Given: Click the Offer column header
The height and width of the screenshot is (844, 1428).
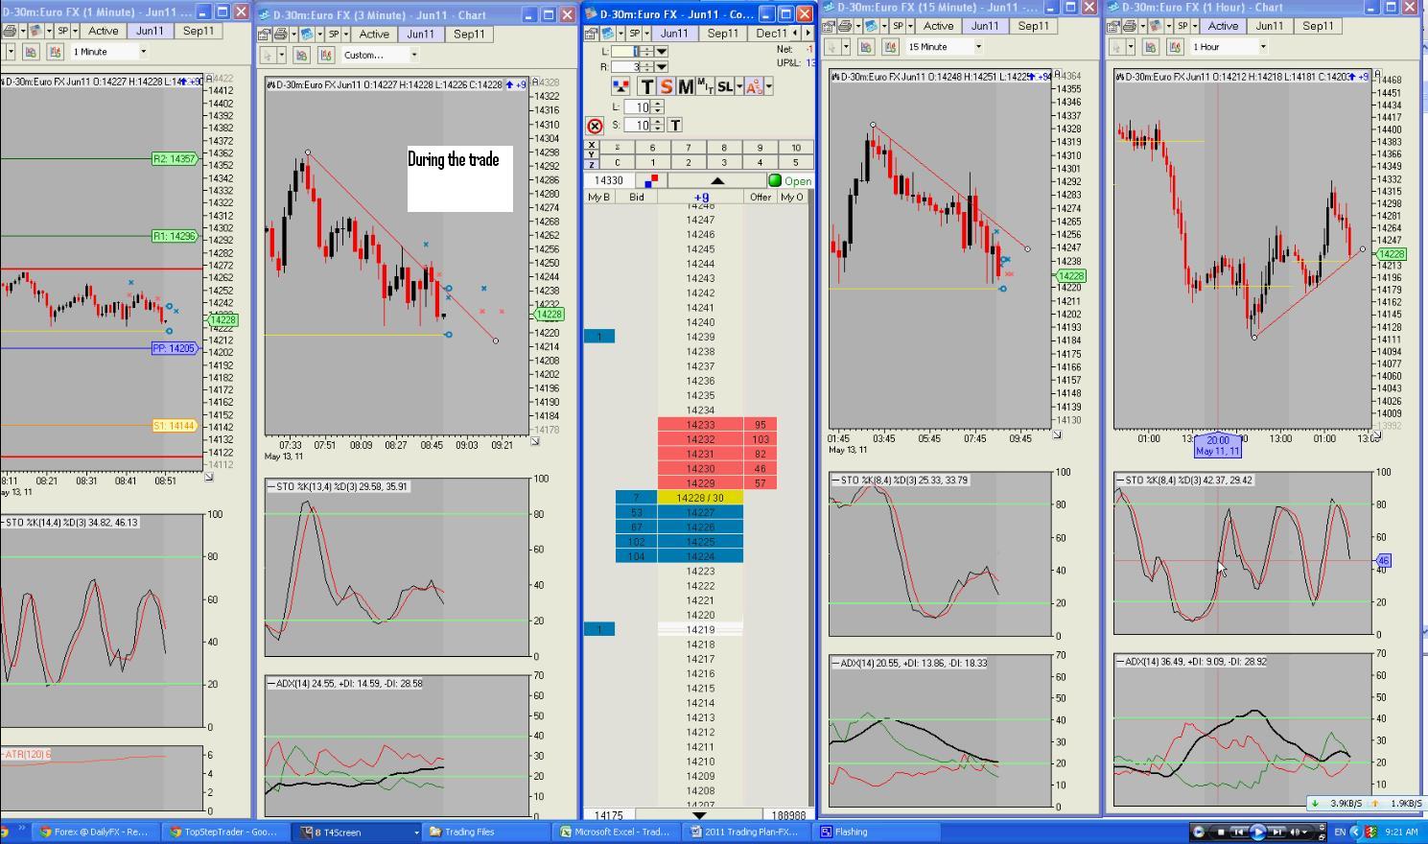Looking at the screenshot, I should tap(761, 197).
